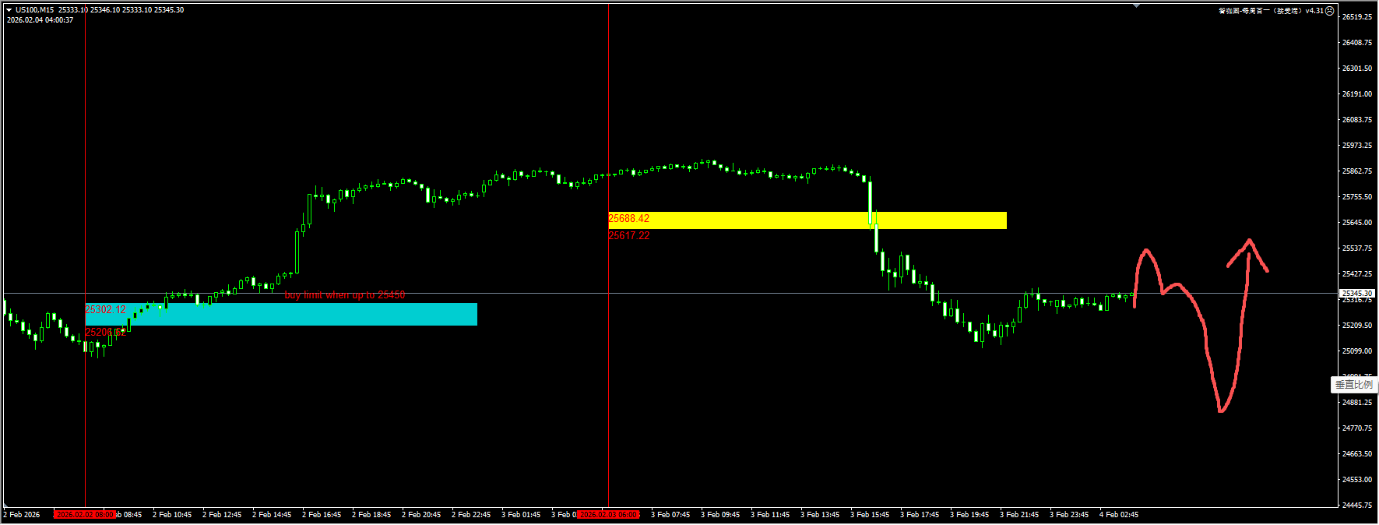Click the sad-face expert advisor icon

pyautogui.click(x=1329, y=11)
